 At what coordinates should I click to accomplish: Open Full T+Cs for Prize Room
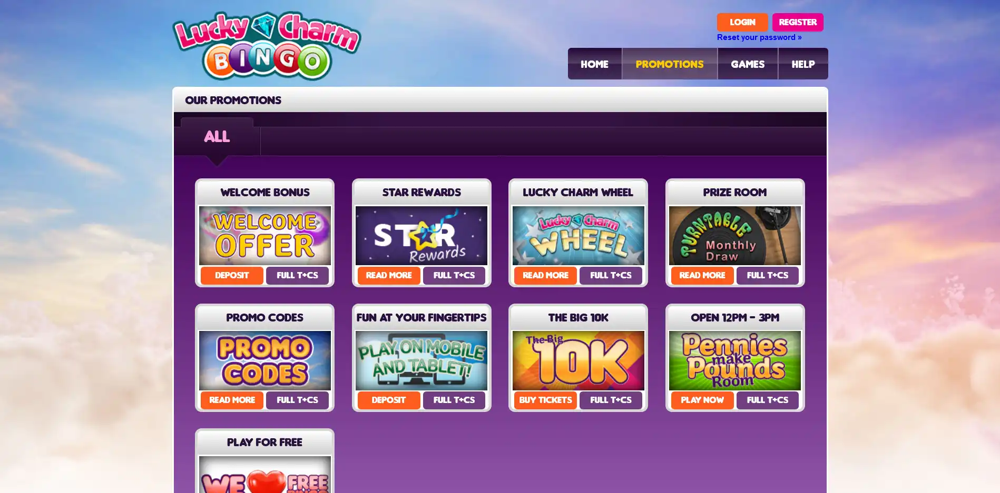[x=768, y=275]
